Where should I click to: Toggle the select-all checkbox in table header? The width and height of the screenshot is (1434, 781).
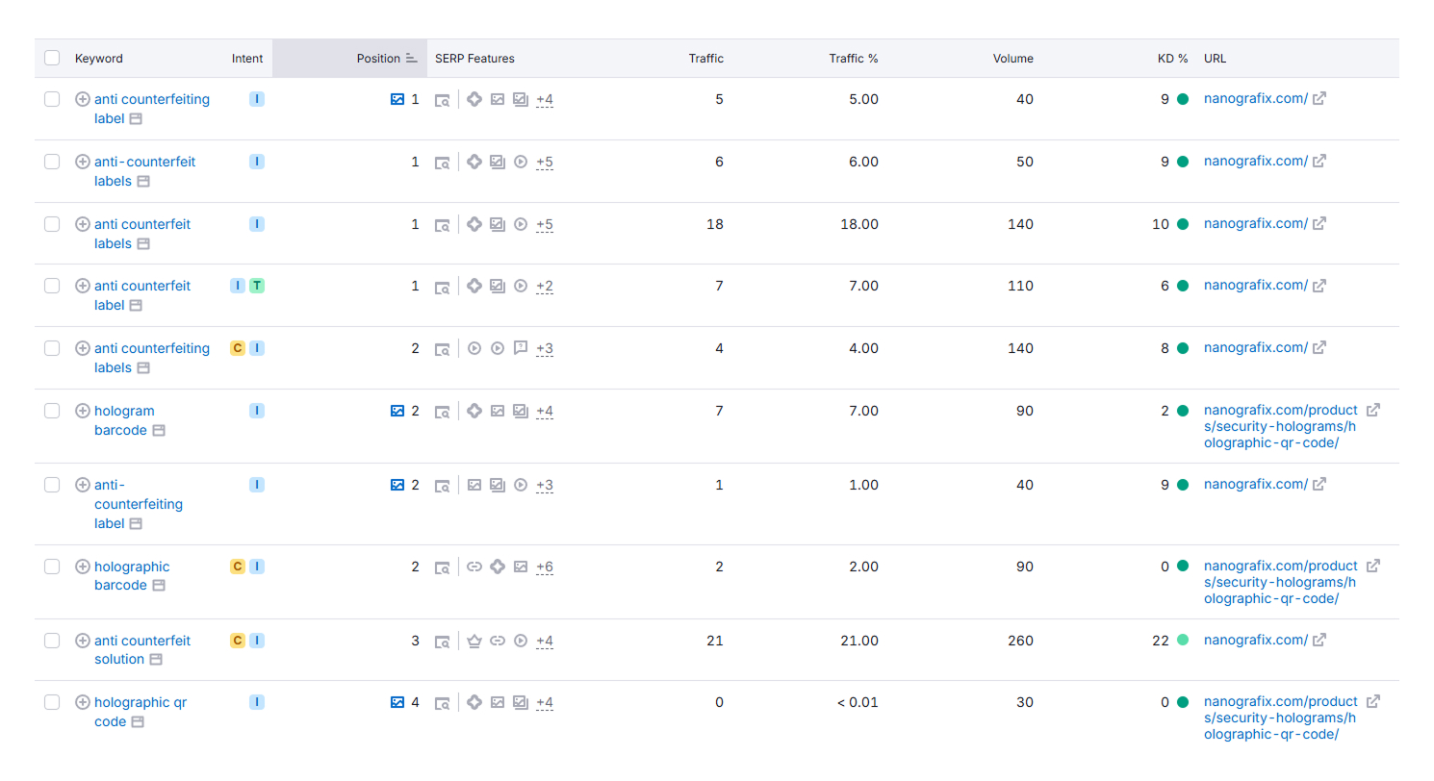[52, 59]
